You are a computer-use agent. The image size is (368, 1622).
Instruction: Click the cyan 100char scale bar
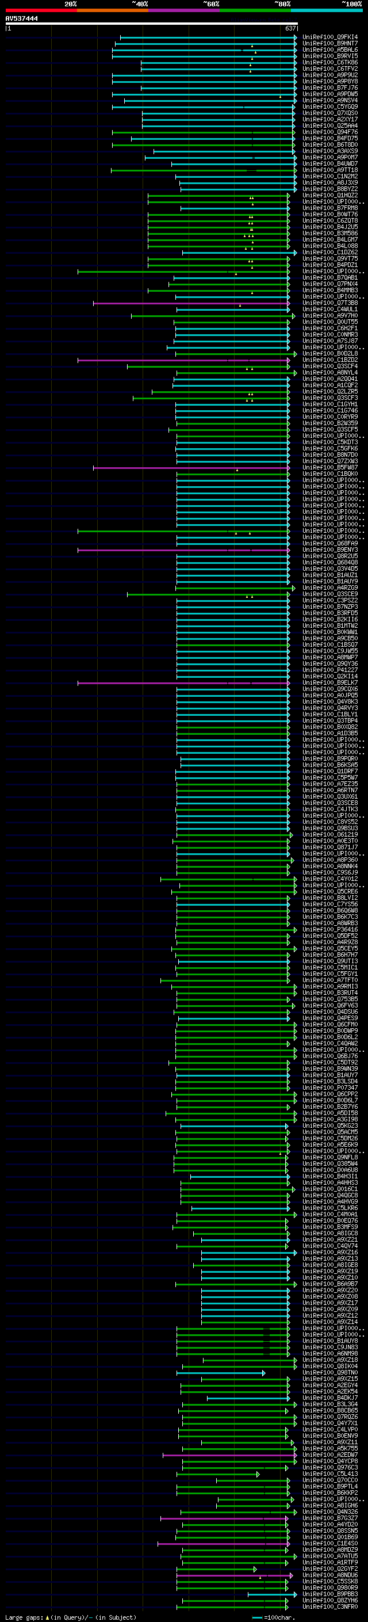pos(256,1617)
